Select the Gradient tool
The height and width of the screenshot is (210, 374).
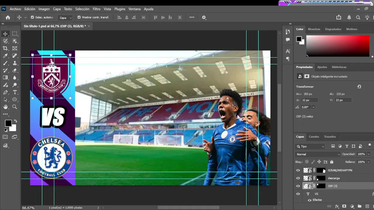[5, 78]
